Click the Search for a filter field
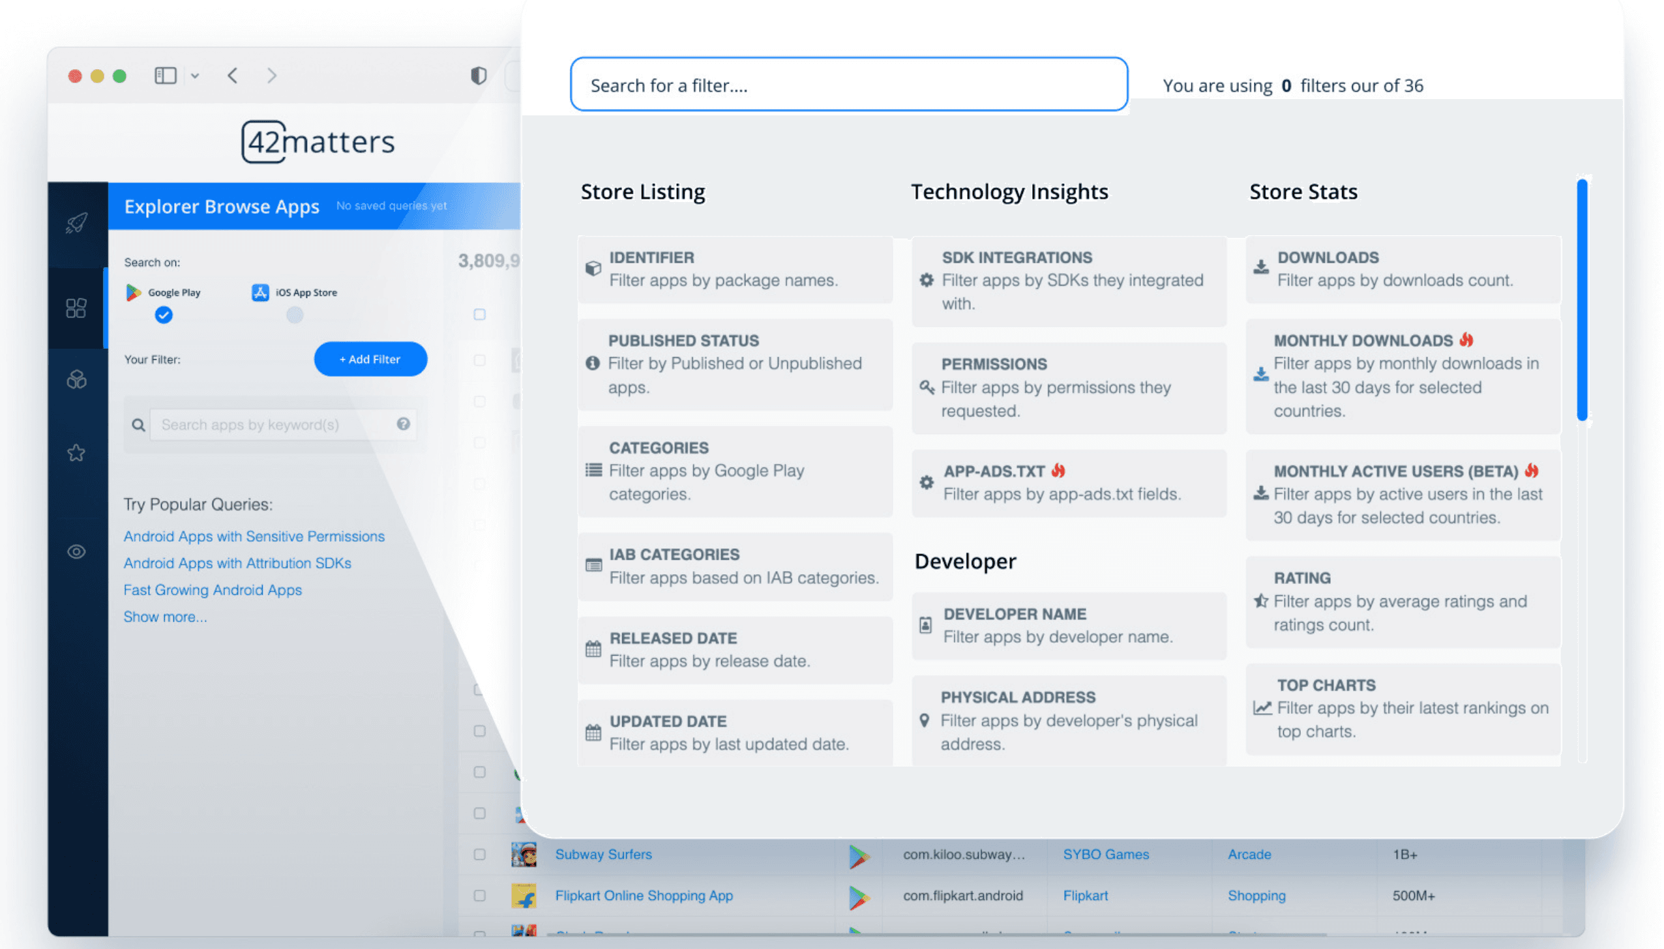 (849, 85)
